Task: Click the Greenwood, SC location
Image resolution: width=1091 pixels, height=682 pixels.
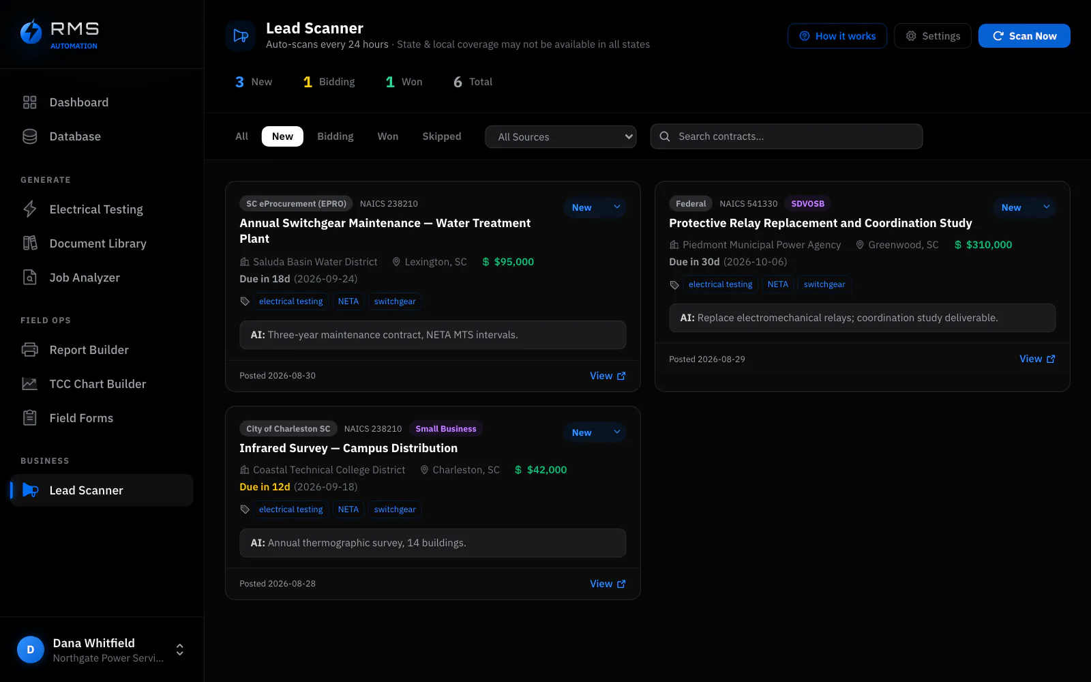Action: point(897,245)
